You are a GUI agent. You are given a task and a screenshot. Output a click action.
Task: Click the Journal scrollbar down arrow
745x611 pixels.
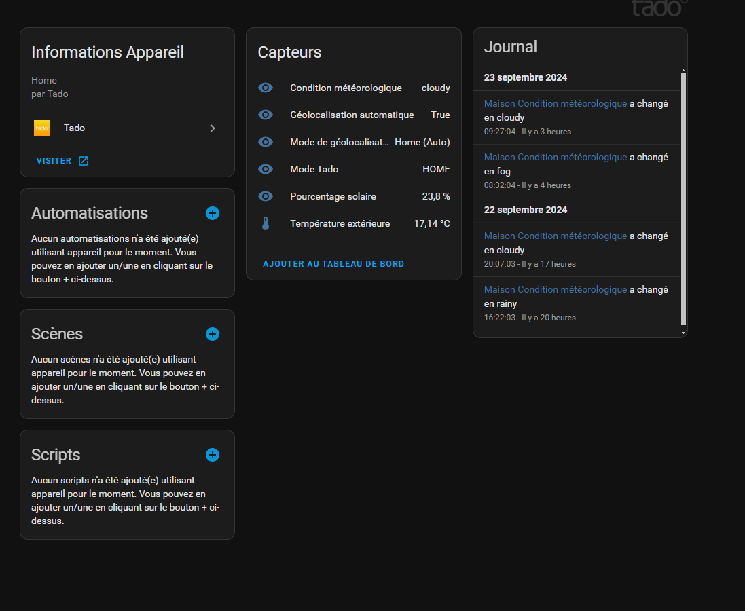click(683, 333)
